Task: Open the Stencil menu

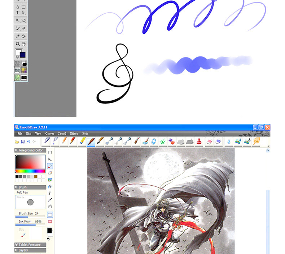Action: tap(62, 133)
